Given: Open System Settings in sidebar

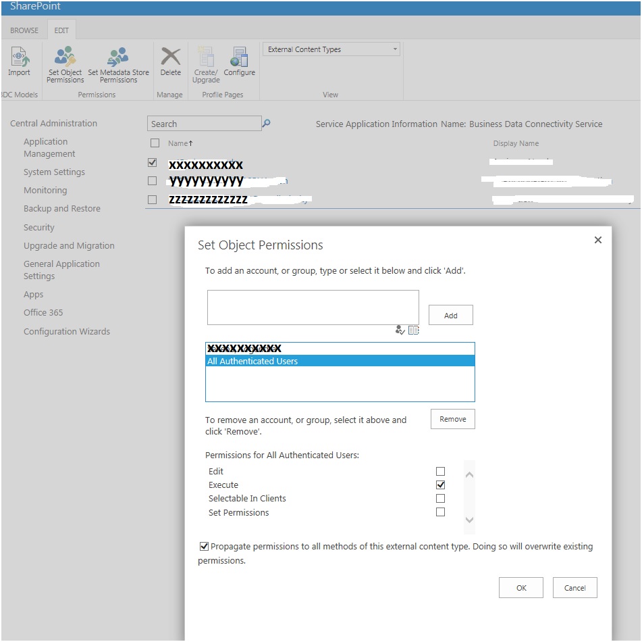Looking at the screenshot, I should click(54, 172).
